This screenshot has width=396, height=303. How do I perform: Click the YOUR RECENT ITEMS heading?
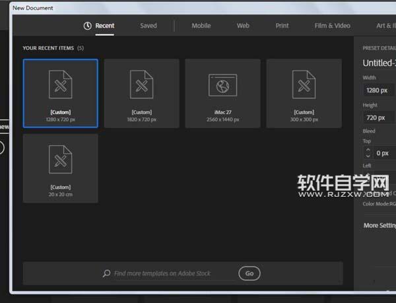tap(48, 48)
